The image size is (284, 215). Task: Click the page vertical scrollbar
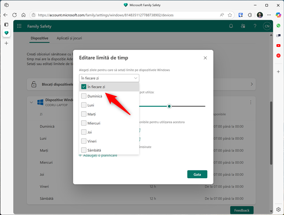coord(271,133)
